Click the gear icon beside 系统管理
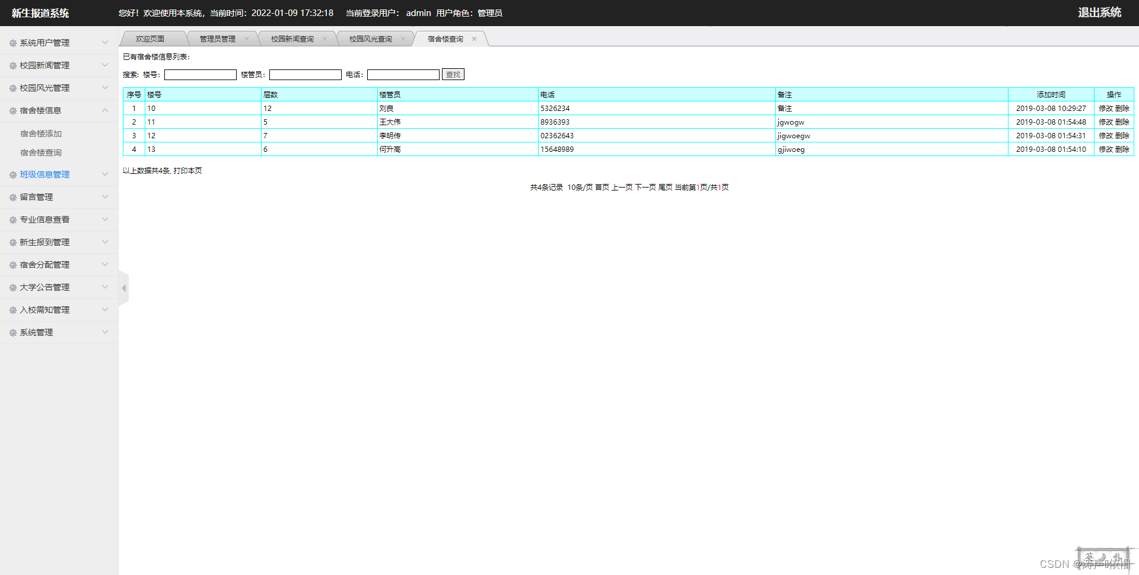 coord(12,333)
